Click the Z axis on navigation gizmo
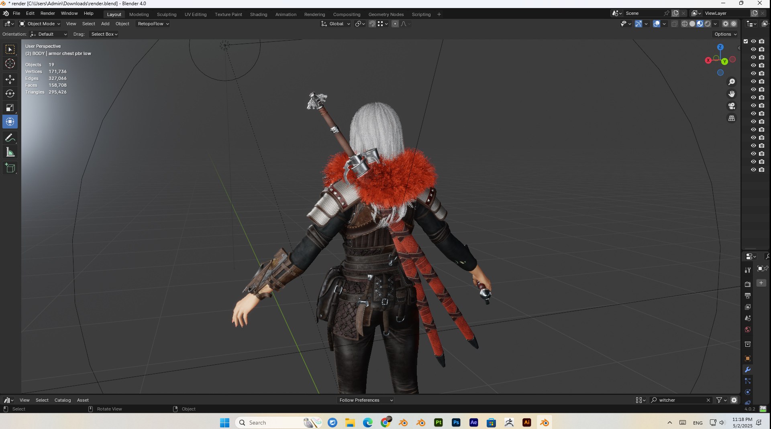 point(720,47)
